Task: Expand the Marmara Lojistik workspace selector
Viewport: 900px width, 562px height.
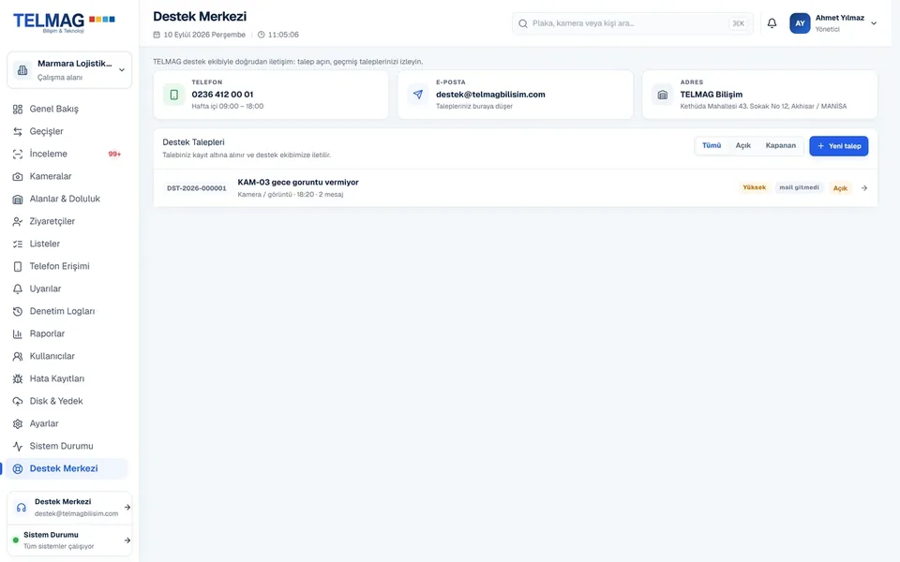Action: pos(69,70)
